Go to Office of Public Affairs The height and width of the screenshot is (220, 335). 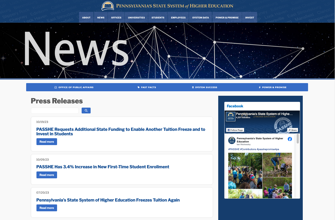pyautogui.click(x=74, y=87)
